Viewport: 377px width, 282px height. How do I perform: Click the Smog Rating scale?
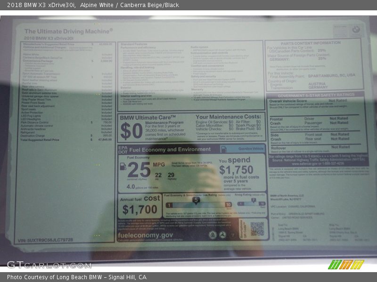(x=251, y=204)
